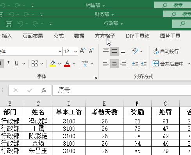Apply cell borders icon
191x155 pixels.
coord(34,64)
